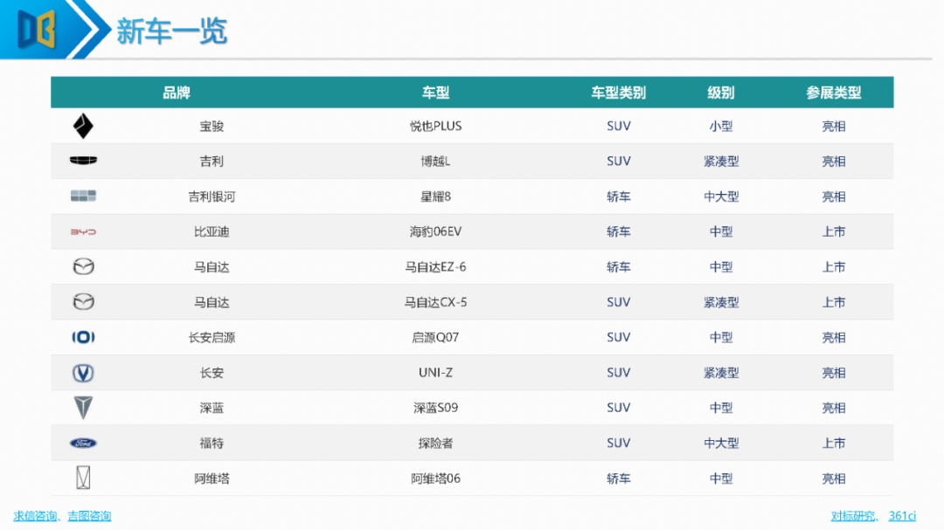The width and height of the screenshot is (944, 530).
Task: Click 上市 in the 福特 row
Action: tap(834, 444)
